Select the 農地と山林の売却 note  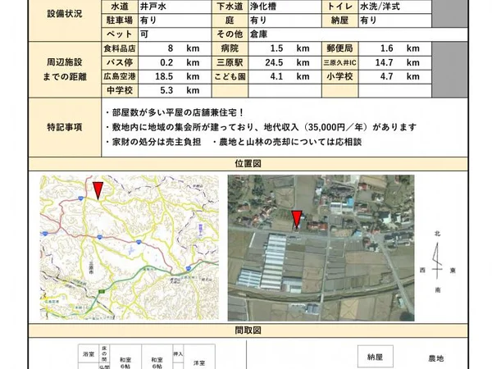pos(287,142)
